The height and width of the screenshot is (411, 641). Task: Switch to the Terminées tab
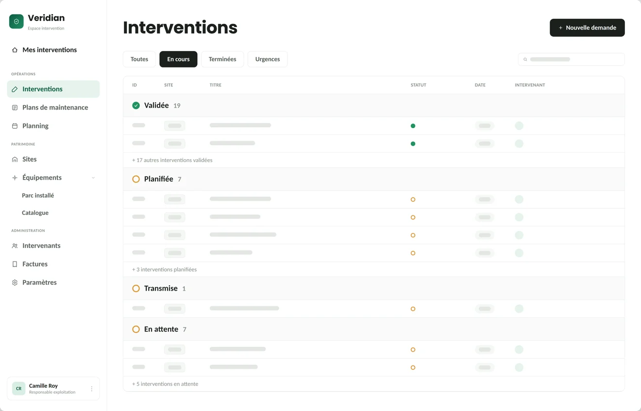[x=222, y=59]
